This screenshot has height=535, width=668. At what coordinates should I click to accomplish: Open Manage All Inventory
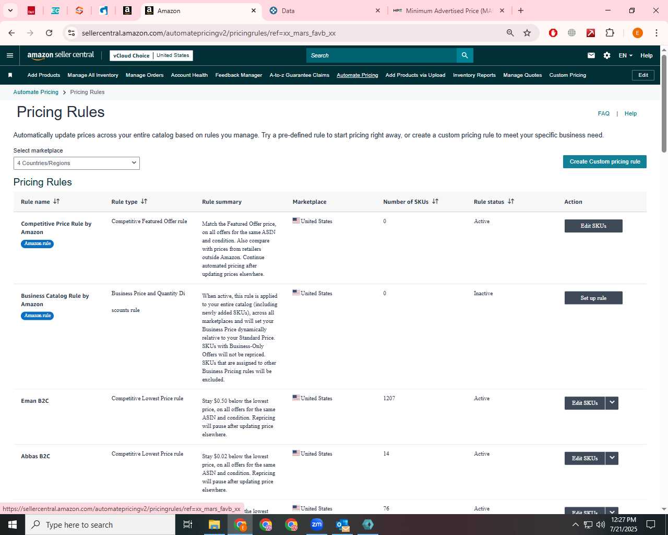click(93, 75)
